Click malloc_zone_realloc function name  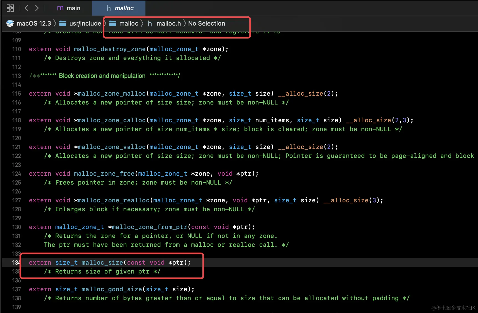tap(114, 200)
